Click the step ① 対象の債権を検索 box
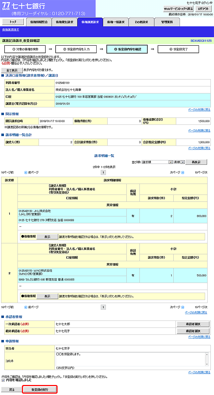214x395 pixels. (25, 49)
